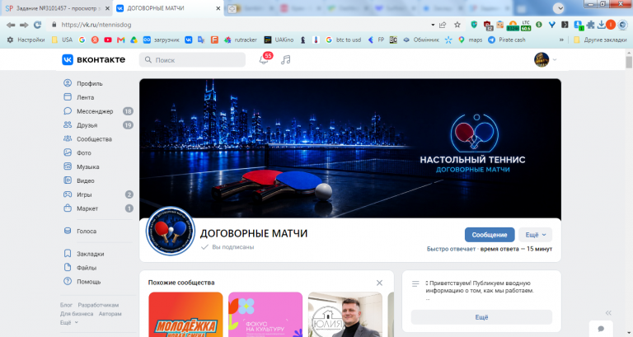This screenshot has height=337, width=633.
Task: Click ДОГОВОРНЫЕ МАТЧИ community title
Action: pos(254,233)
